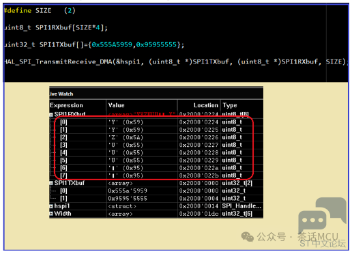Click location 0x2000'022b
Image resolution: width=352 pixels, height=254 pixels.
click(x=199, y=175)
